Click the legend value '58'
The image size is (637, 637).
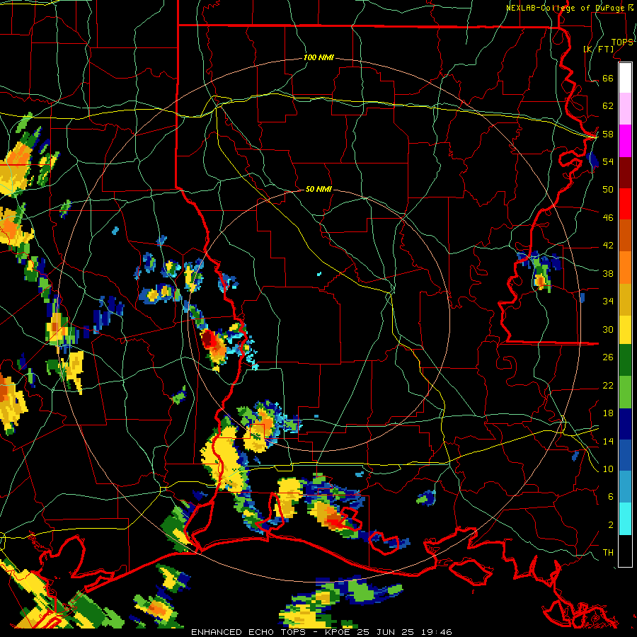coord(608,134)
